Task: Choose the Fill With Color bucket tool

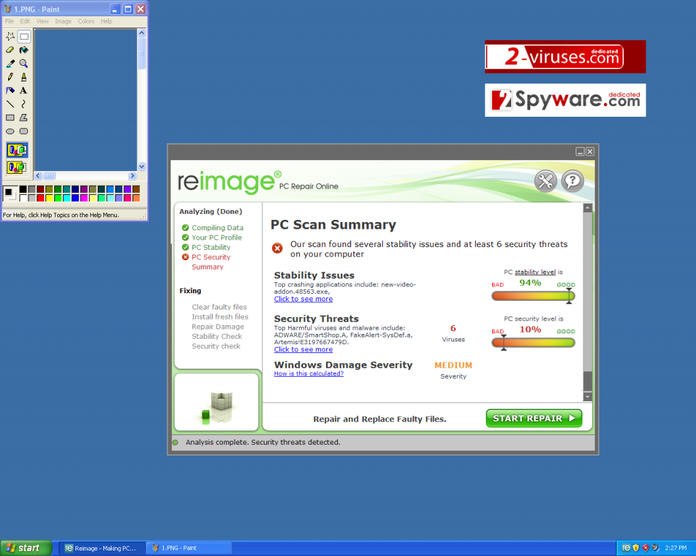Action: [x=24, y=50]
